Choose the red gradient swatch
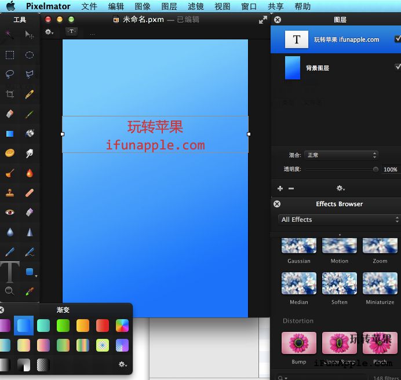The image size is (401, 380). click(103, 326)
